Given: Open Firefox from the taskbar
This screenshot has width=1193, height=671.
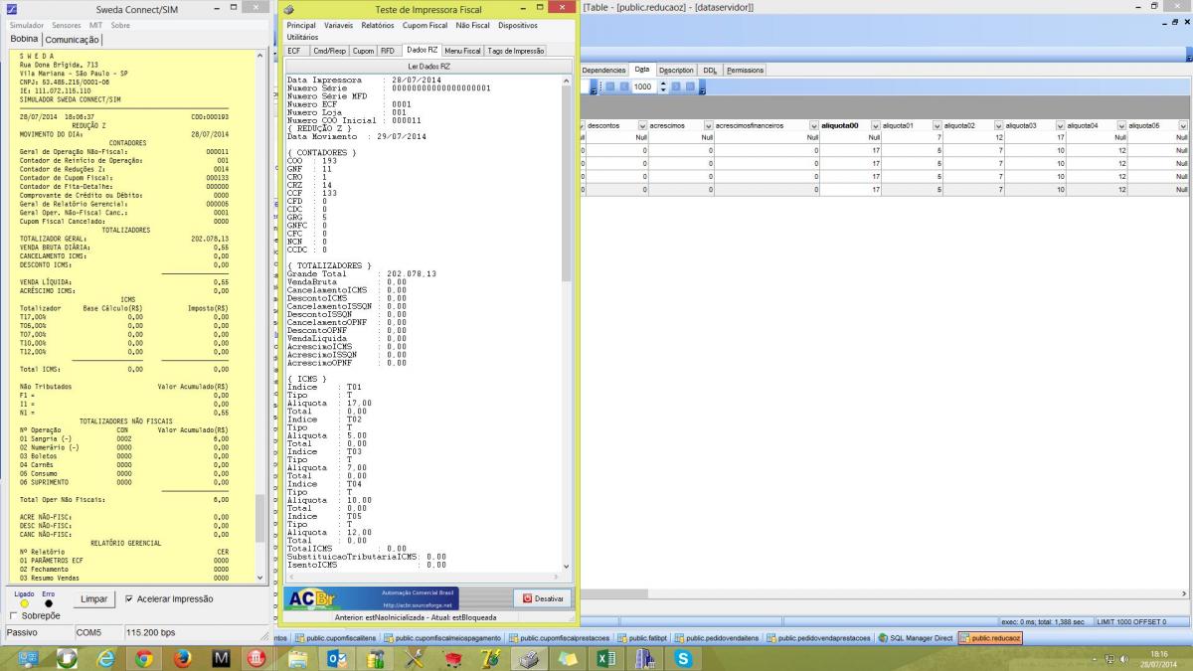Looking at the screenshot, I should 182,658.
